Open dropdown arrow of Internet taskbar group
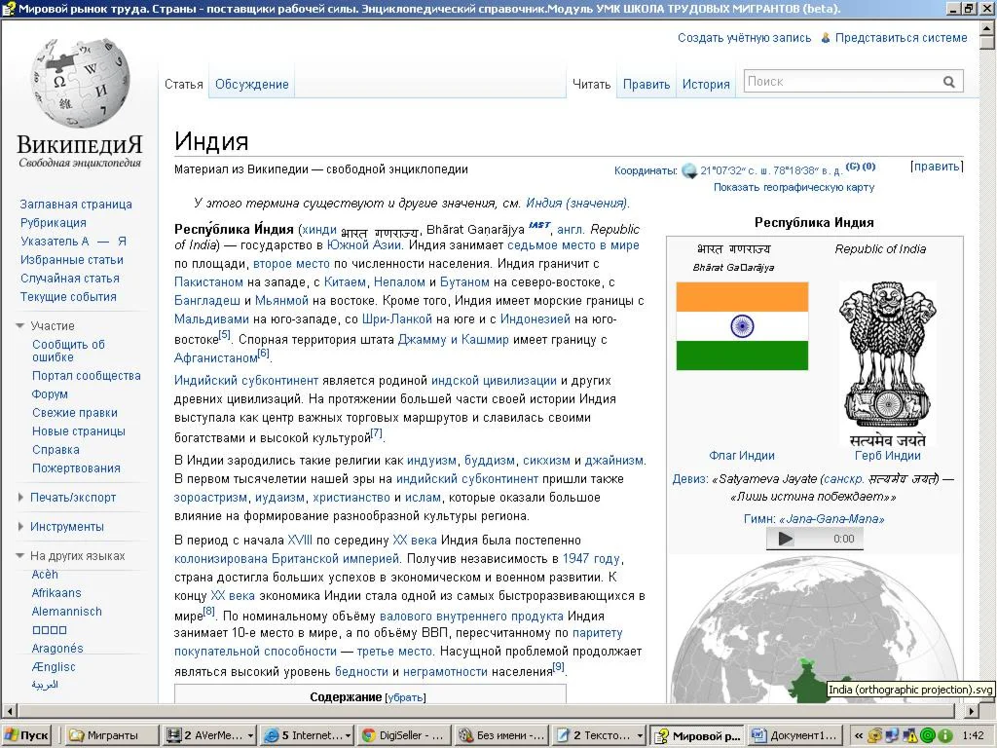Screen dimensions: 997x748 coord(349,735)
